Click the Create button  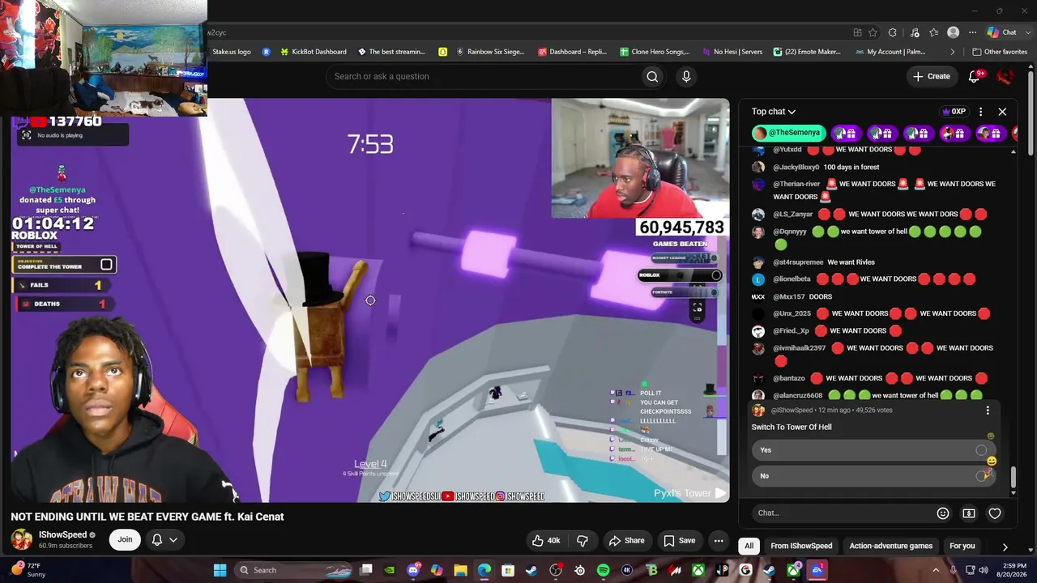click(931, 76)
